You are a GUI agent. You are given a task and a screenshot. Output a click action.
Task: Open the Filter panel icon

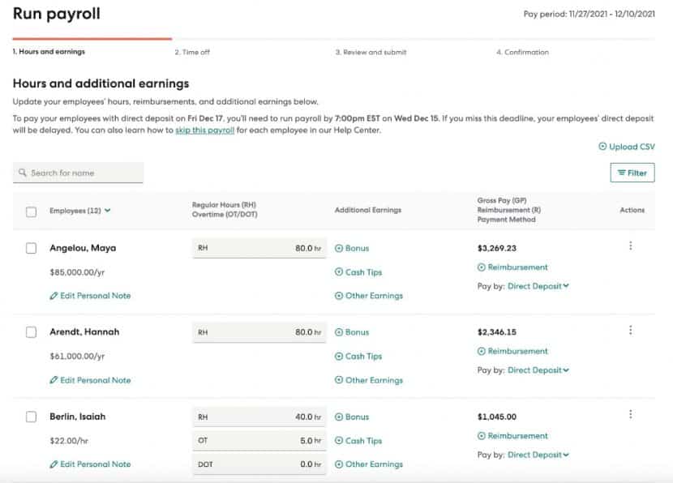pos(621,173)
